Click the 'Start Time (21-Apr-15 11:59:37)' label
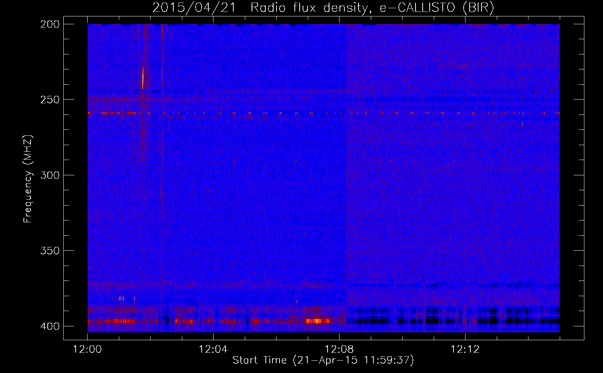The width and height of the screenshot is (603, 373). pos(323,360)
